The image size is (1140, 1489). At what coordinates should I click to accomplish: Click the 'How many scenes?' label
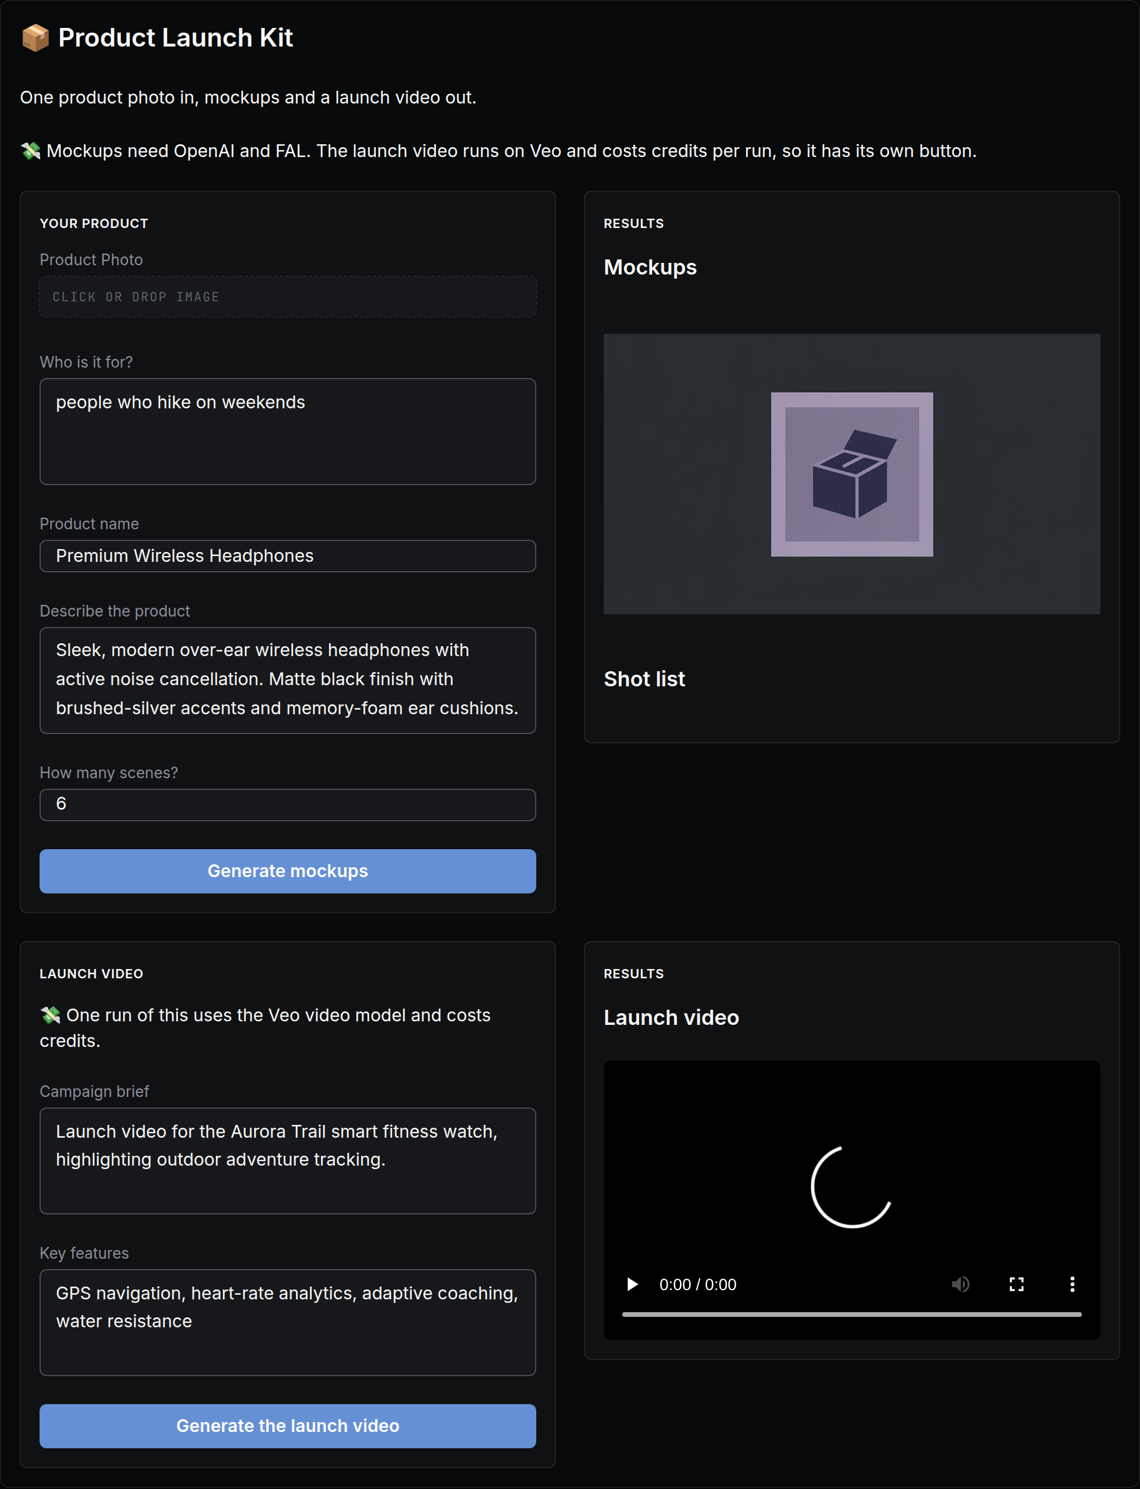[x=109, y=772]
